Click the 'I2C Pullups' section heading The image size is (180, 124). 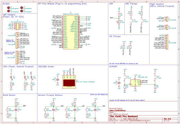(115, 36)
